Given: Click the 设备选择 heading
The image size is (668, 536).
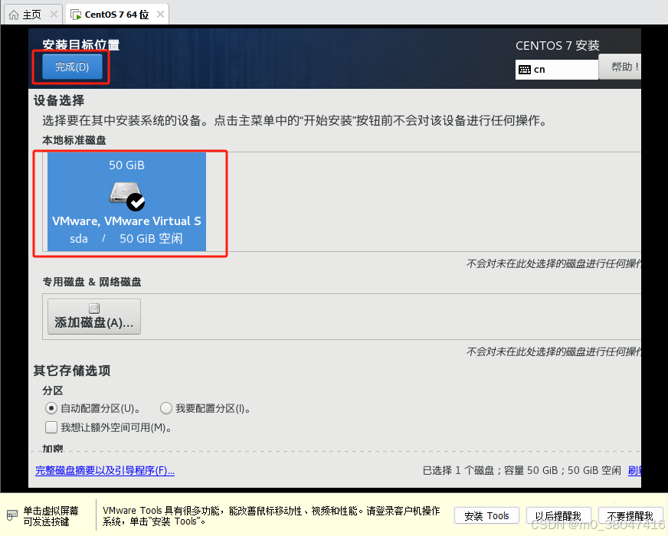Looking at the screenshot, I should (59, 101).
